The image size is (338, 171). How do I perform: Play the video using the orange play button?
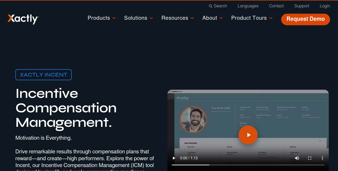pyautogui.click(x=248, y=135)
